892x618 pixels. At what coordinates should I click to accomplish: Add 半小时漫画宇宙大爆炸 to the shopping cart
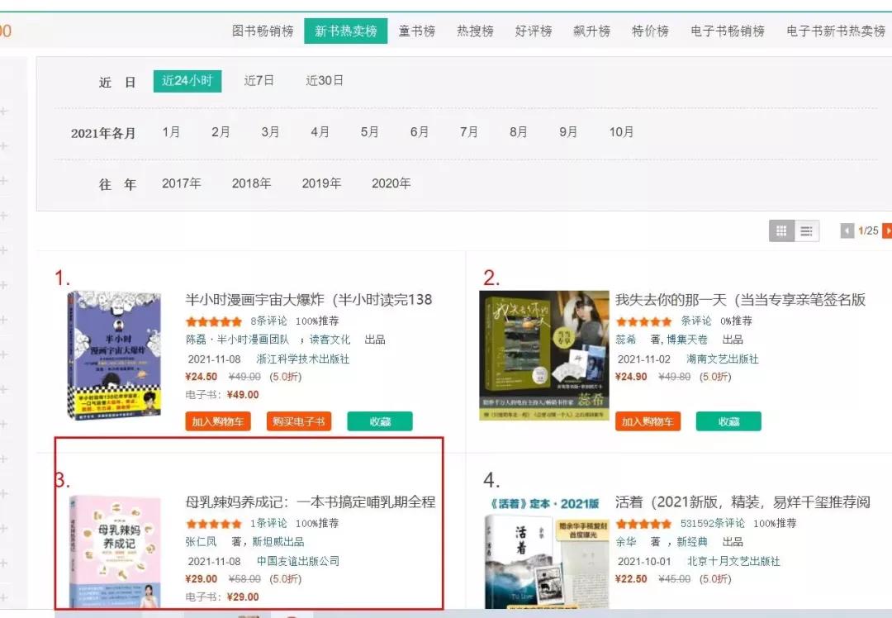(217, 421)
